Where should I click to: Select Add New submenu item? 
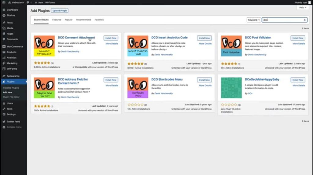pos(8,93)
